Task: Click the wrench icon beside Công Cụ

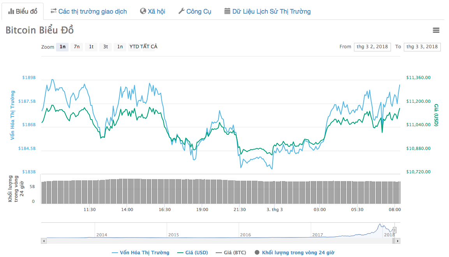Action: [x=181, y=11]
